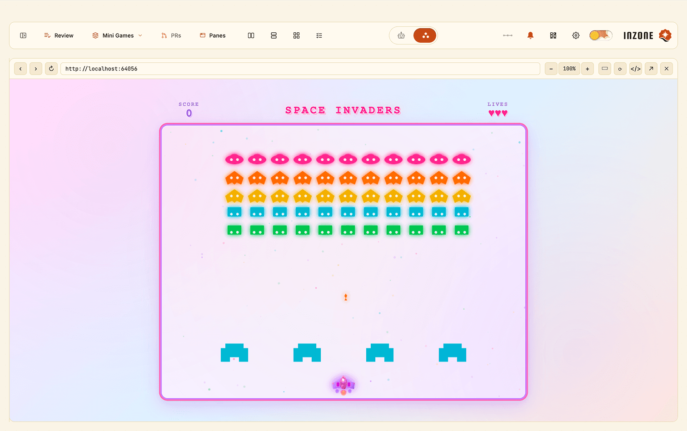The image size is (687, 431).
Task: Switch to the orange three-dots mode
Action: click(x=425, y=35)
